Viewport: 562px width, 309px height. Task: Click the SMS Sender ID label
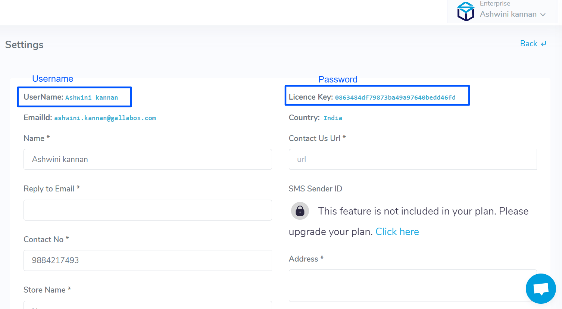tap(315, 189)
